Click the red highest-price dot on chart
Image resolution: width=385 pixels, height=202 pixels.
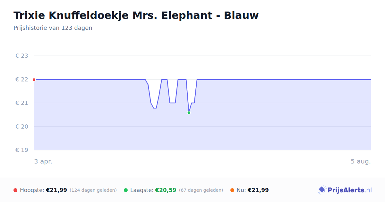[x=34, y=80]
